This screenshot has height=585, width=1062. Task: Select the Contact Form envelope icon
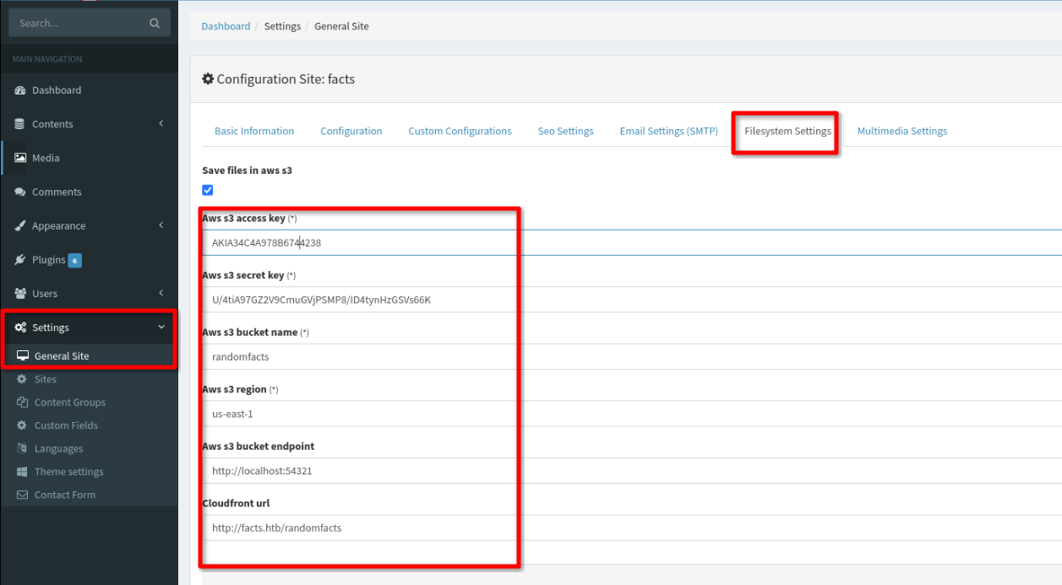pos(22,495)
